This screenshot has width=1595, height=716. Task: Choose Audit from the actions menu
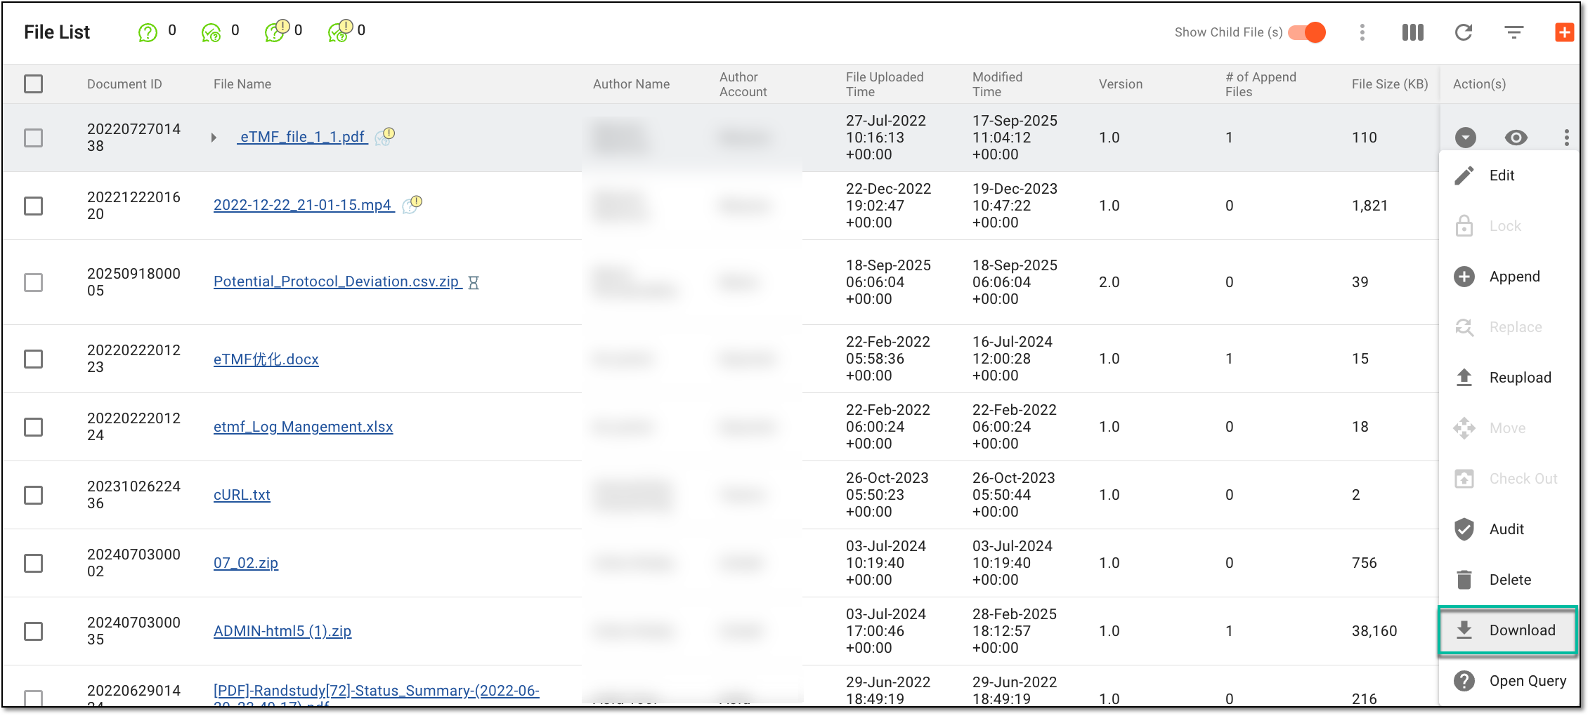pyautogui.click(x=1508, y=529)
